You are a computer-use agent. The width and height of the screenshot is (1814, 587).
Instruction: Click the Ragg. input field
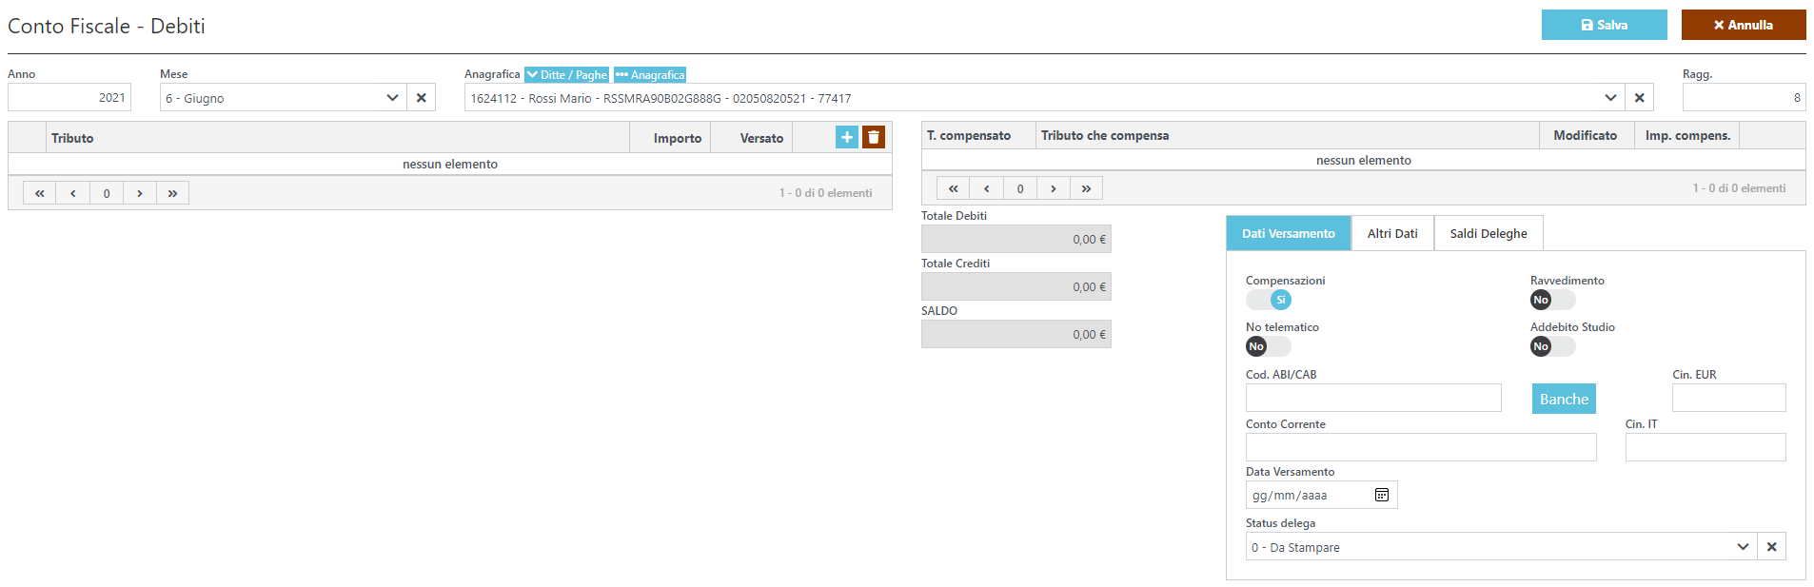tap(1744, 97)
